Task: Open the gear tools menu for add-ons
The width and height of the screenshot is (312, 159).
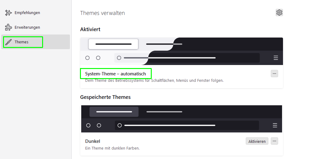Action: pyautogui.click(x=279, y=13)
